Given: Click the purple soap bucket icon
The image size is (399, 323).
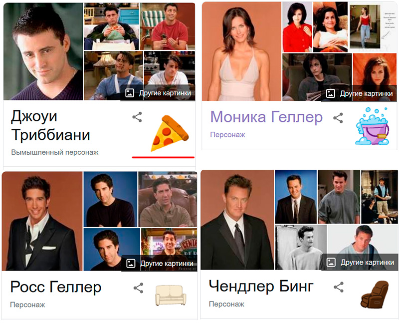Looking at the screenshot, I should (x=372, y=126).
